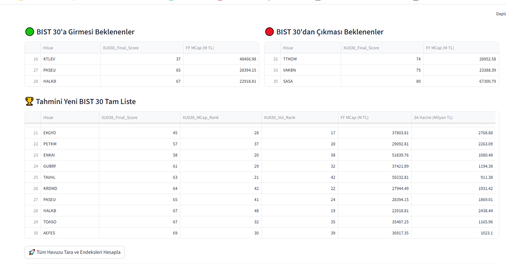This screenshot has height=264, width=506.
Task: Click ENKAI's FF MCap value 51839.76
Action: pyautogui.click(x=375, y=155)
